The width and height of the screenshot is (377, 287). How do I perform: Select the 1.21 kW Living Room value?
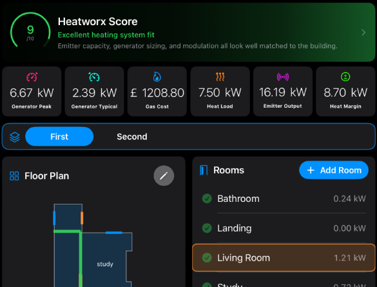[350, 257]
